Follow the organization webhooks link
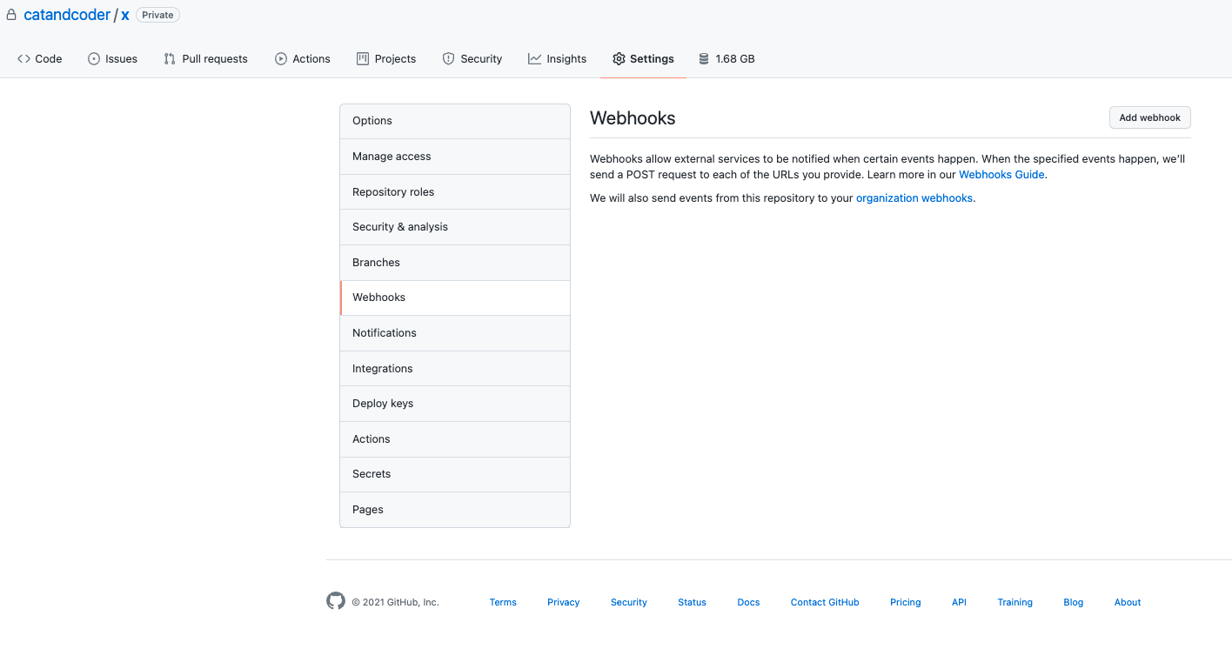Viewport: 1232px width, 649px height. [914, 198]
